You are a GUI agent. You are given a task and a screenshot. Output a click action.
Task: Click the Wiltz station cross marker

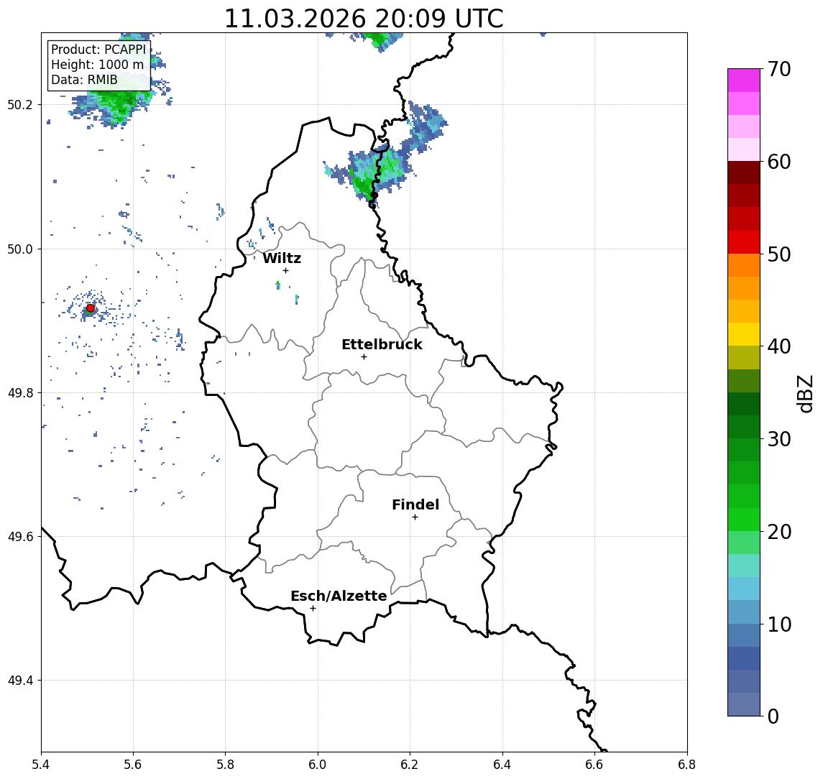click(285, 270)
